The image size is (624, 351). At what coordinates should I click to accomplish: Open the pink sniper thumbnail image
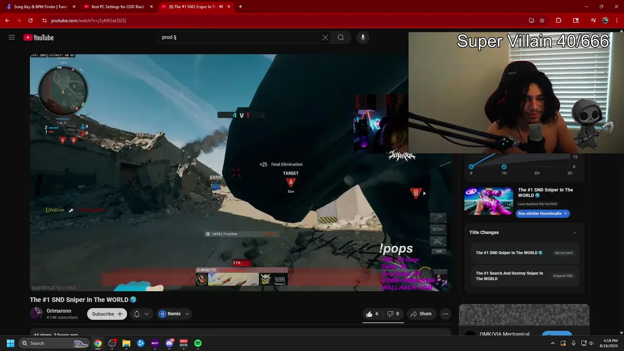pyautogui.click(x=488, y=201)
